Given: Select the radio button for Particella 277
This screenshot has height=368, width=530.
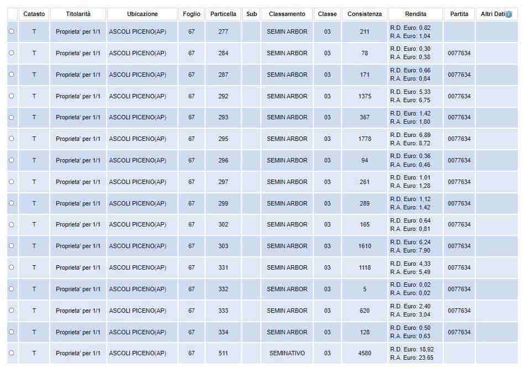Looking at the screenshot, I should click(12, 31).
